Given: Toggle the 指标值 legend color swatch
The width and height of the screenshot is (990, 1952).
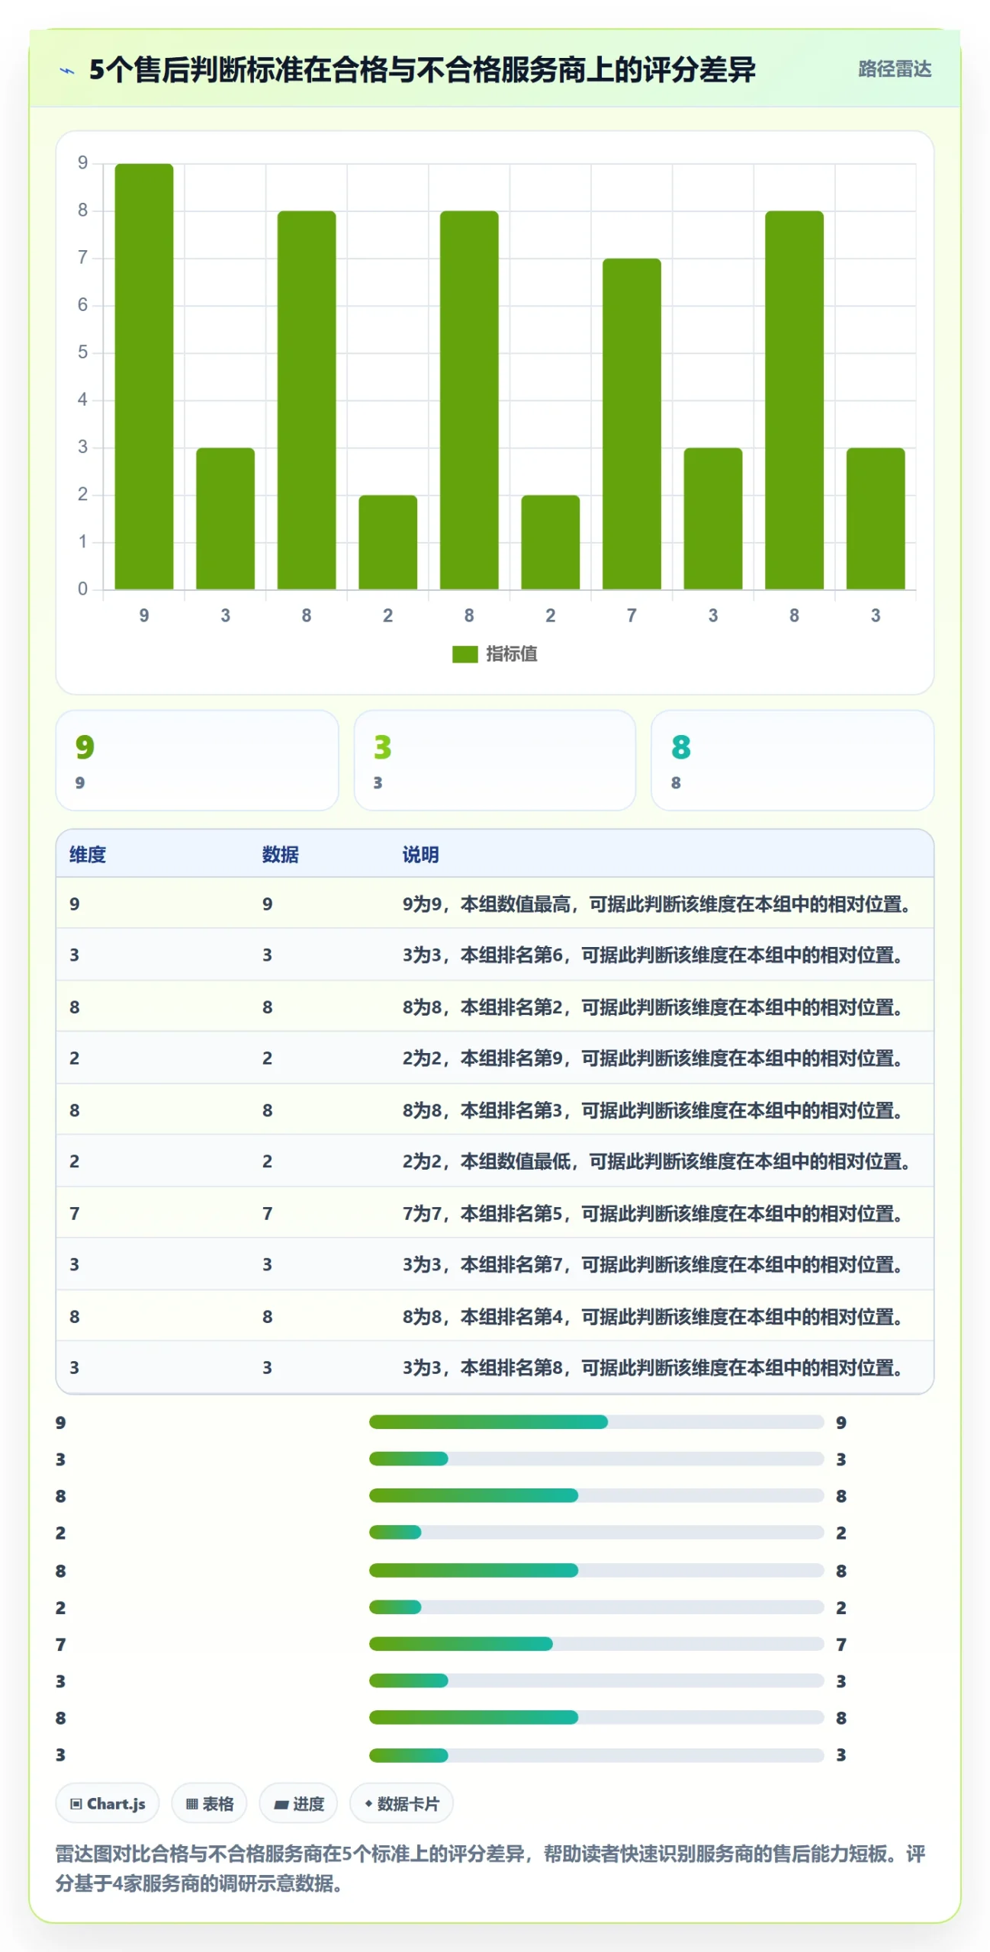Looking at the screenshot, I should click(464, 653).
